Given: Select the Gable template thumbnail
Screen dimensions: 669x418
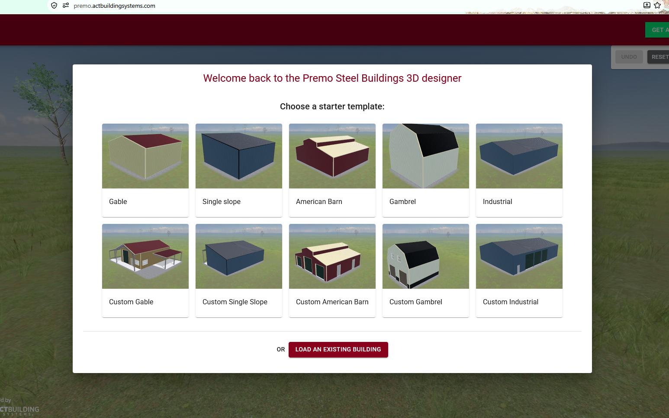Looking at the screenshot, I should pos(145,156).
